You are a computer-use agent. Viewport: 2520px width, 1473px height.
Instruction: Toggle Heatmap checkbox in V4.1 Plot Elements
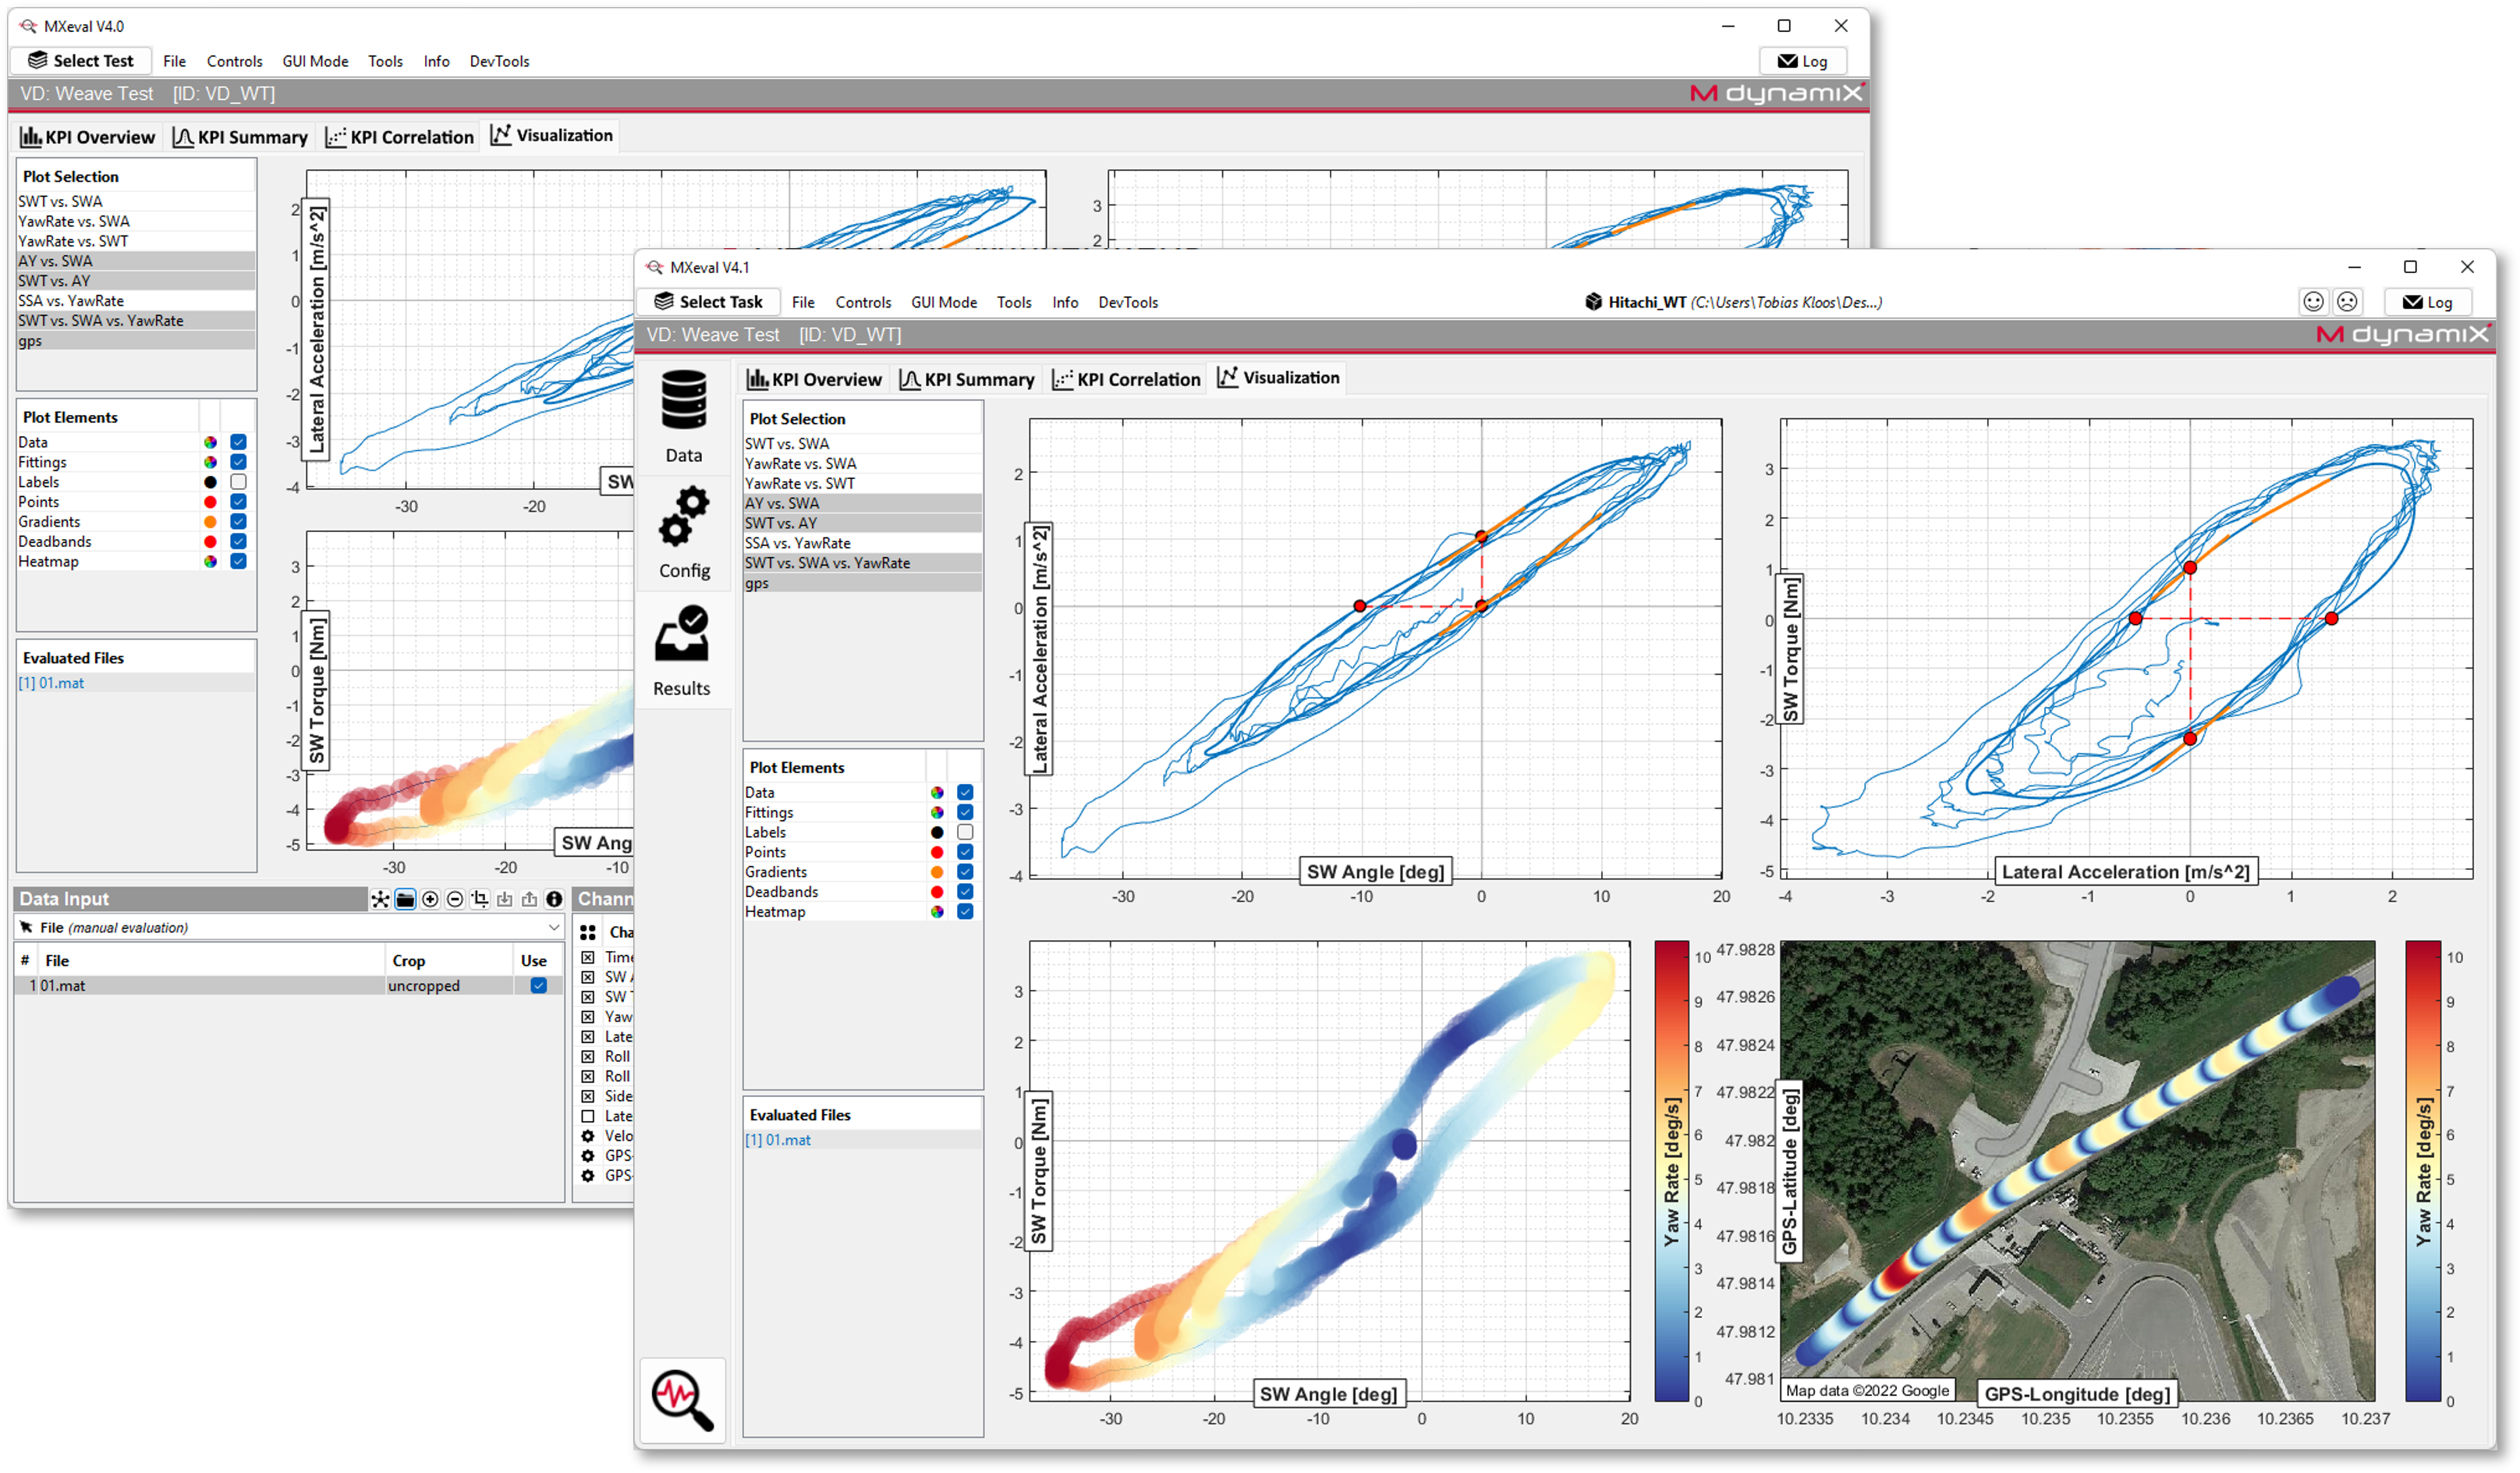(x=965, y=912)
